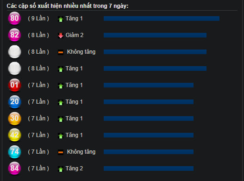Click the cyan ball numbered 74

(14, 151)
